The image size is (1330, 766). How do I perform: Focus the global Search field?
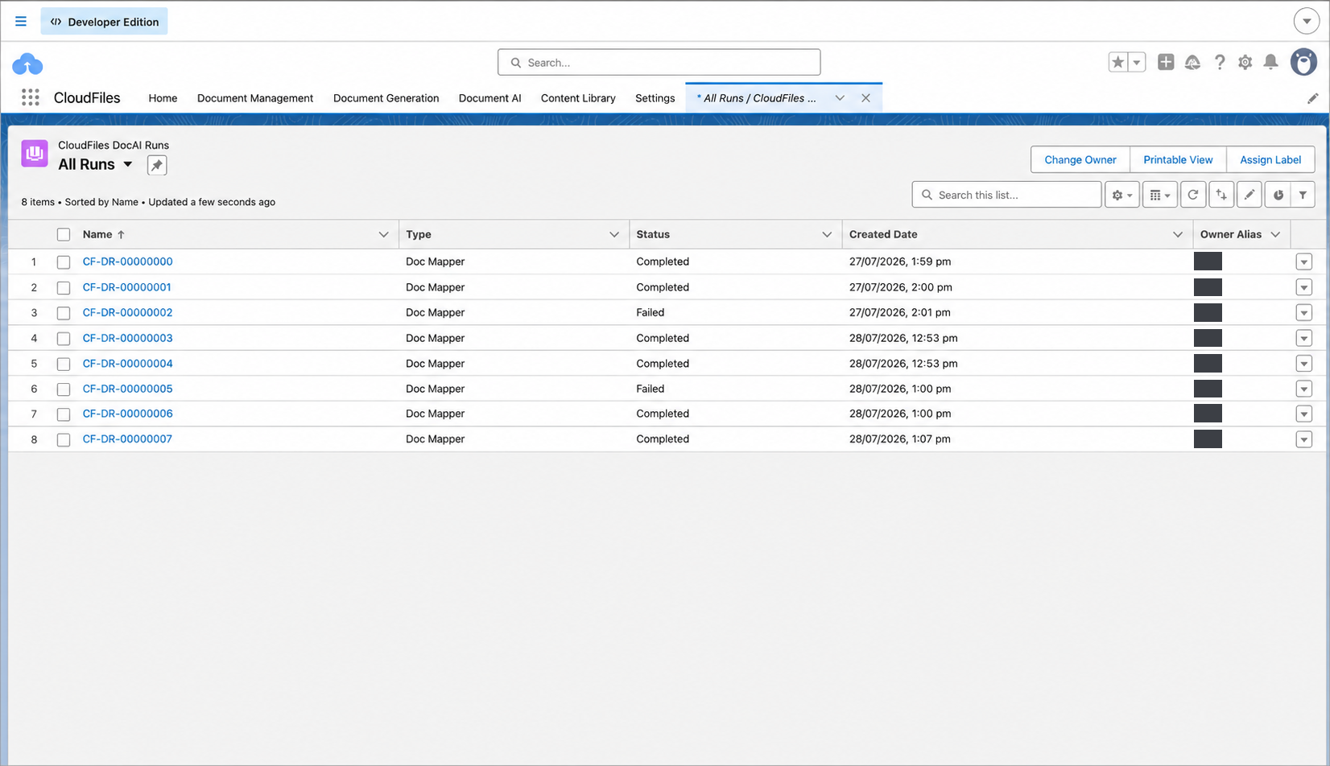click(659, 62)
